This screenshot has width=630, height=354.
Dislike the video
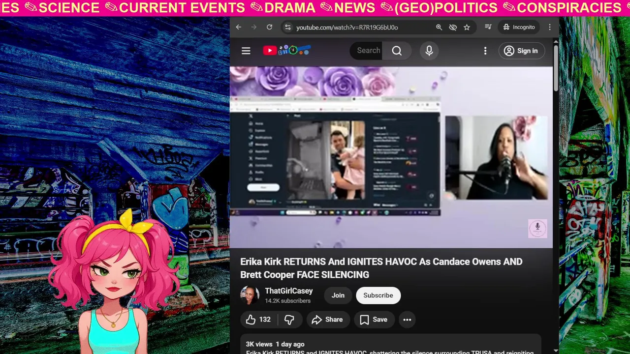(289, 320)
